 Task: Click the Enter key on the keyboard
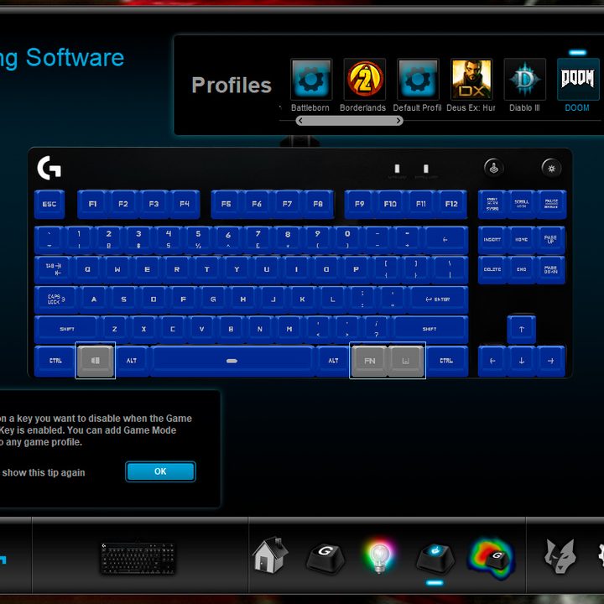[438, 299]
